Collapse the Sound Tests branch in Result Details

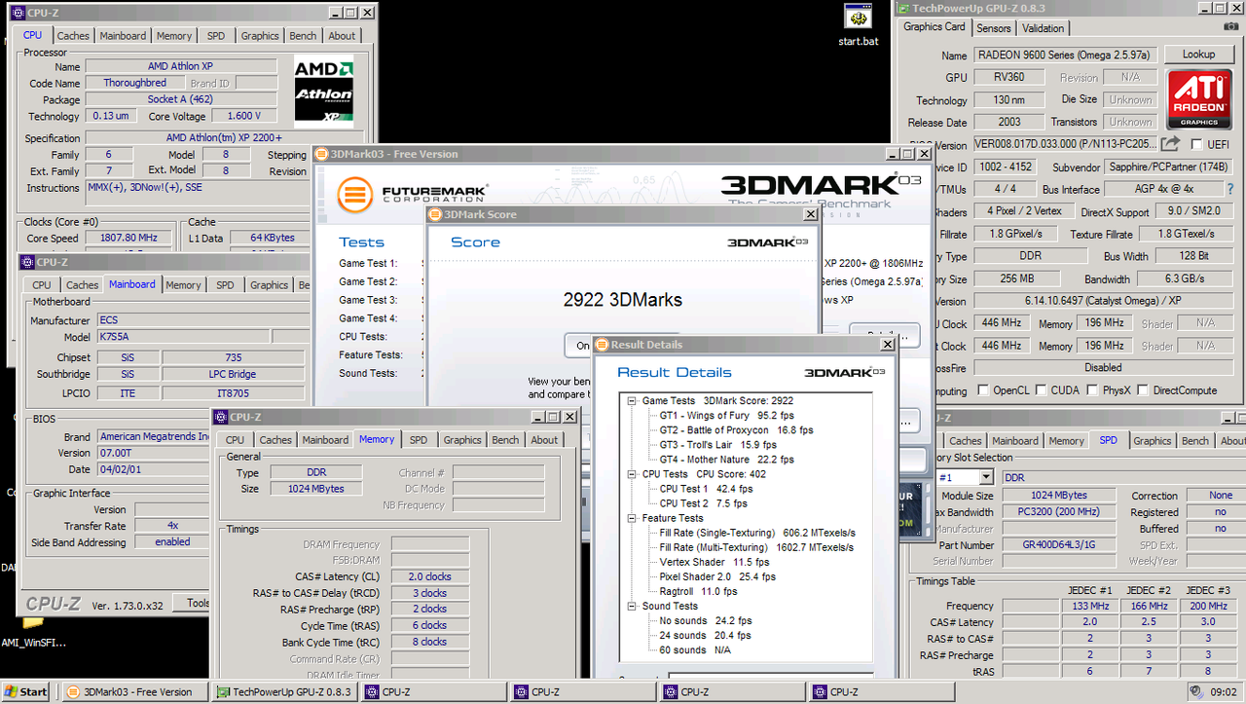click(x=633, y=606)
